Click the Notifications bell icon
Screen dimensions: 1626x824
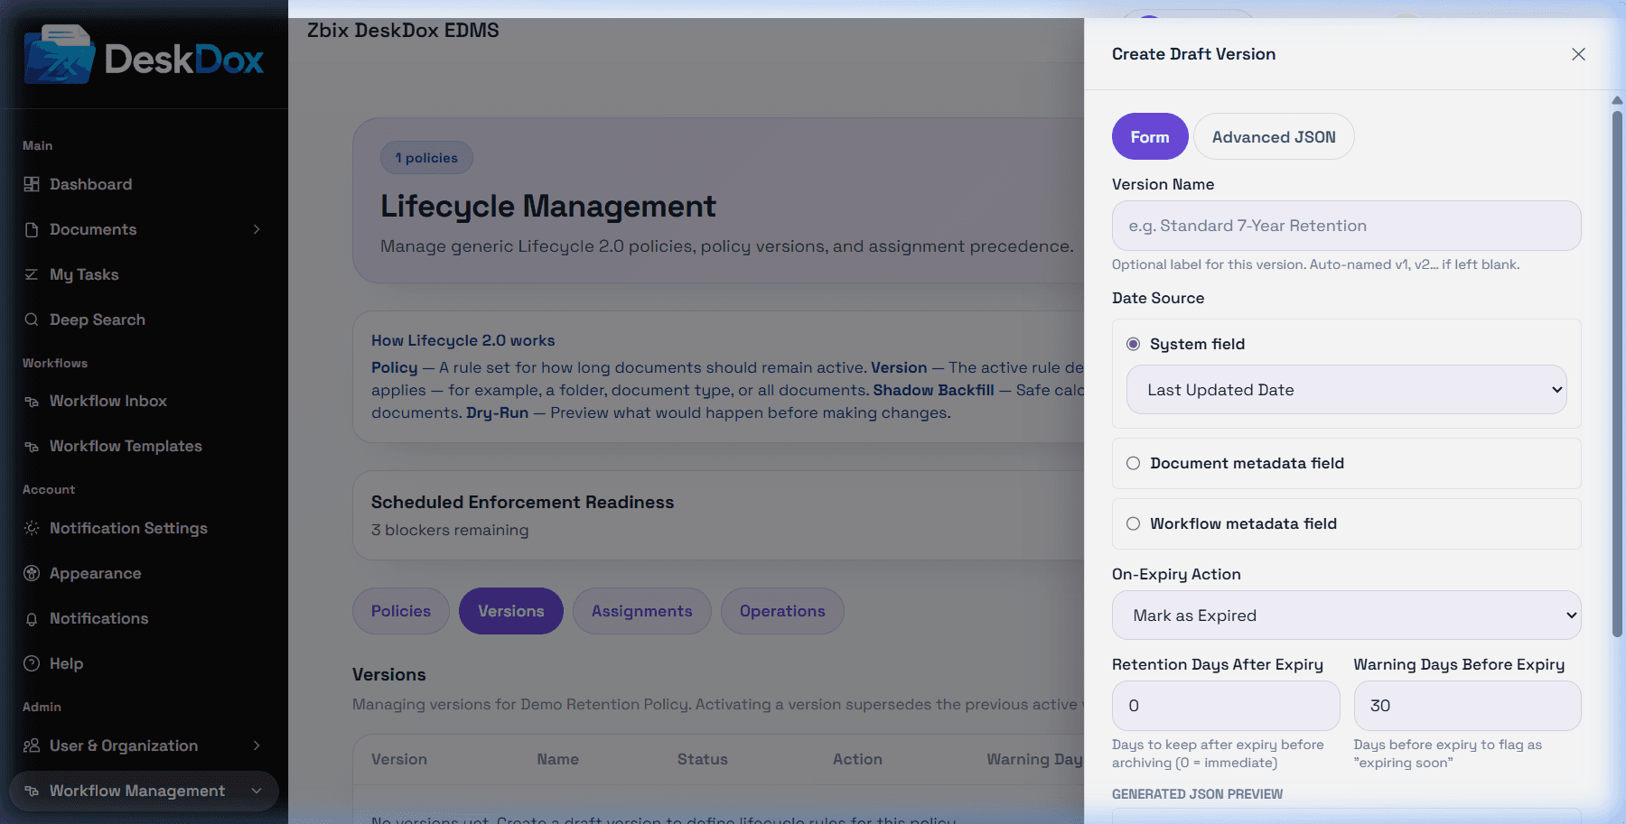pos(32,618)
